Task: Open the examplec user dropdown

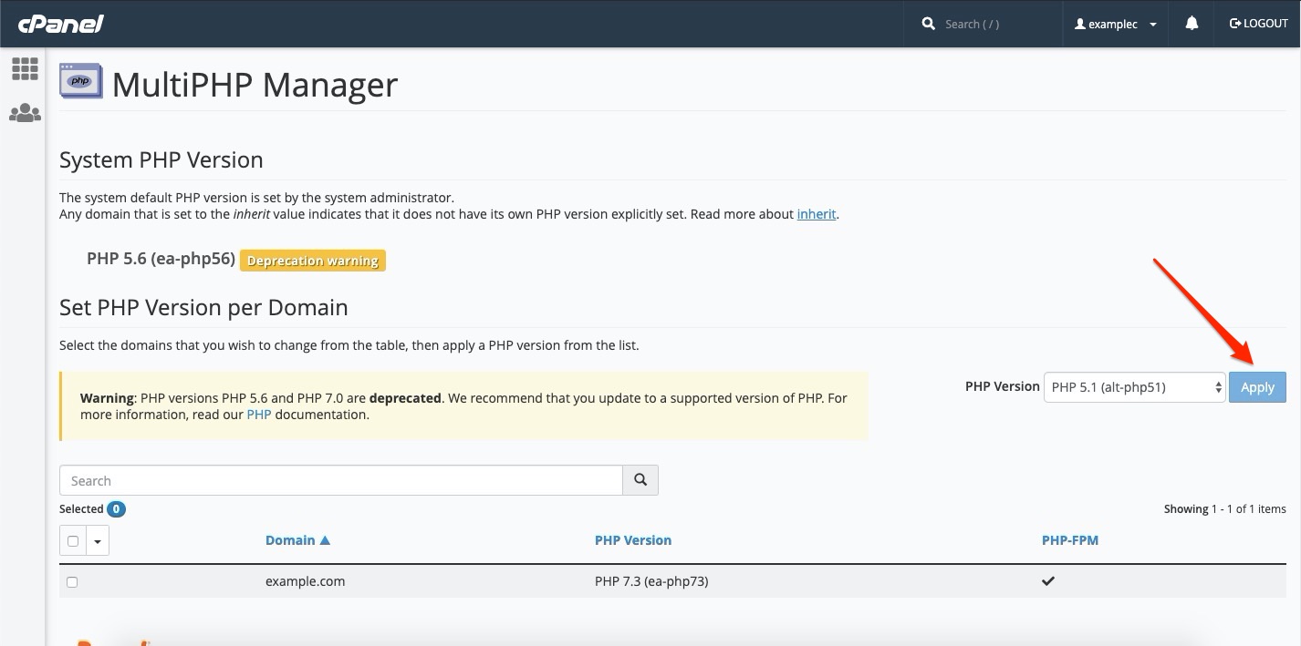Action: pos(1116,24)
